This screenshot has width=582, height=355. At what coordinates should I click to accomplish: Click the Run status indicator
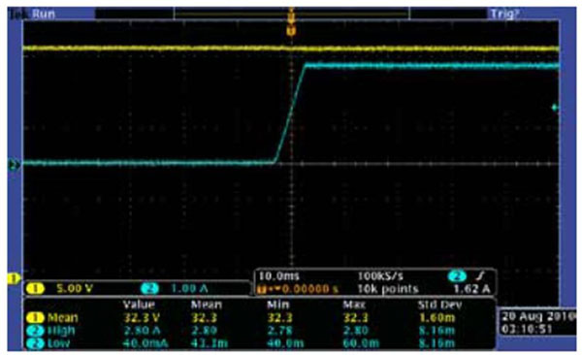(44, 15)
